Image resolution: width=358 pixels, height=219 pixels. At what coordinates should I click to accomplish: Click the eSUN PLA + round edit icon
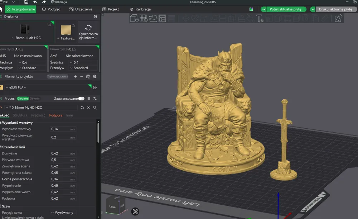(x=95, y=87)
